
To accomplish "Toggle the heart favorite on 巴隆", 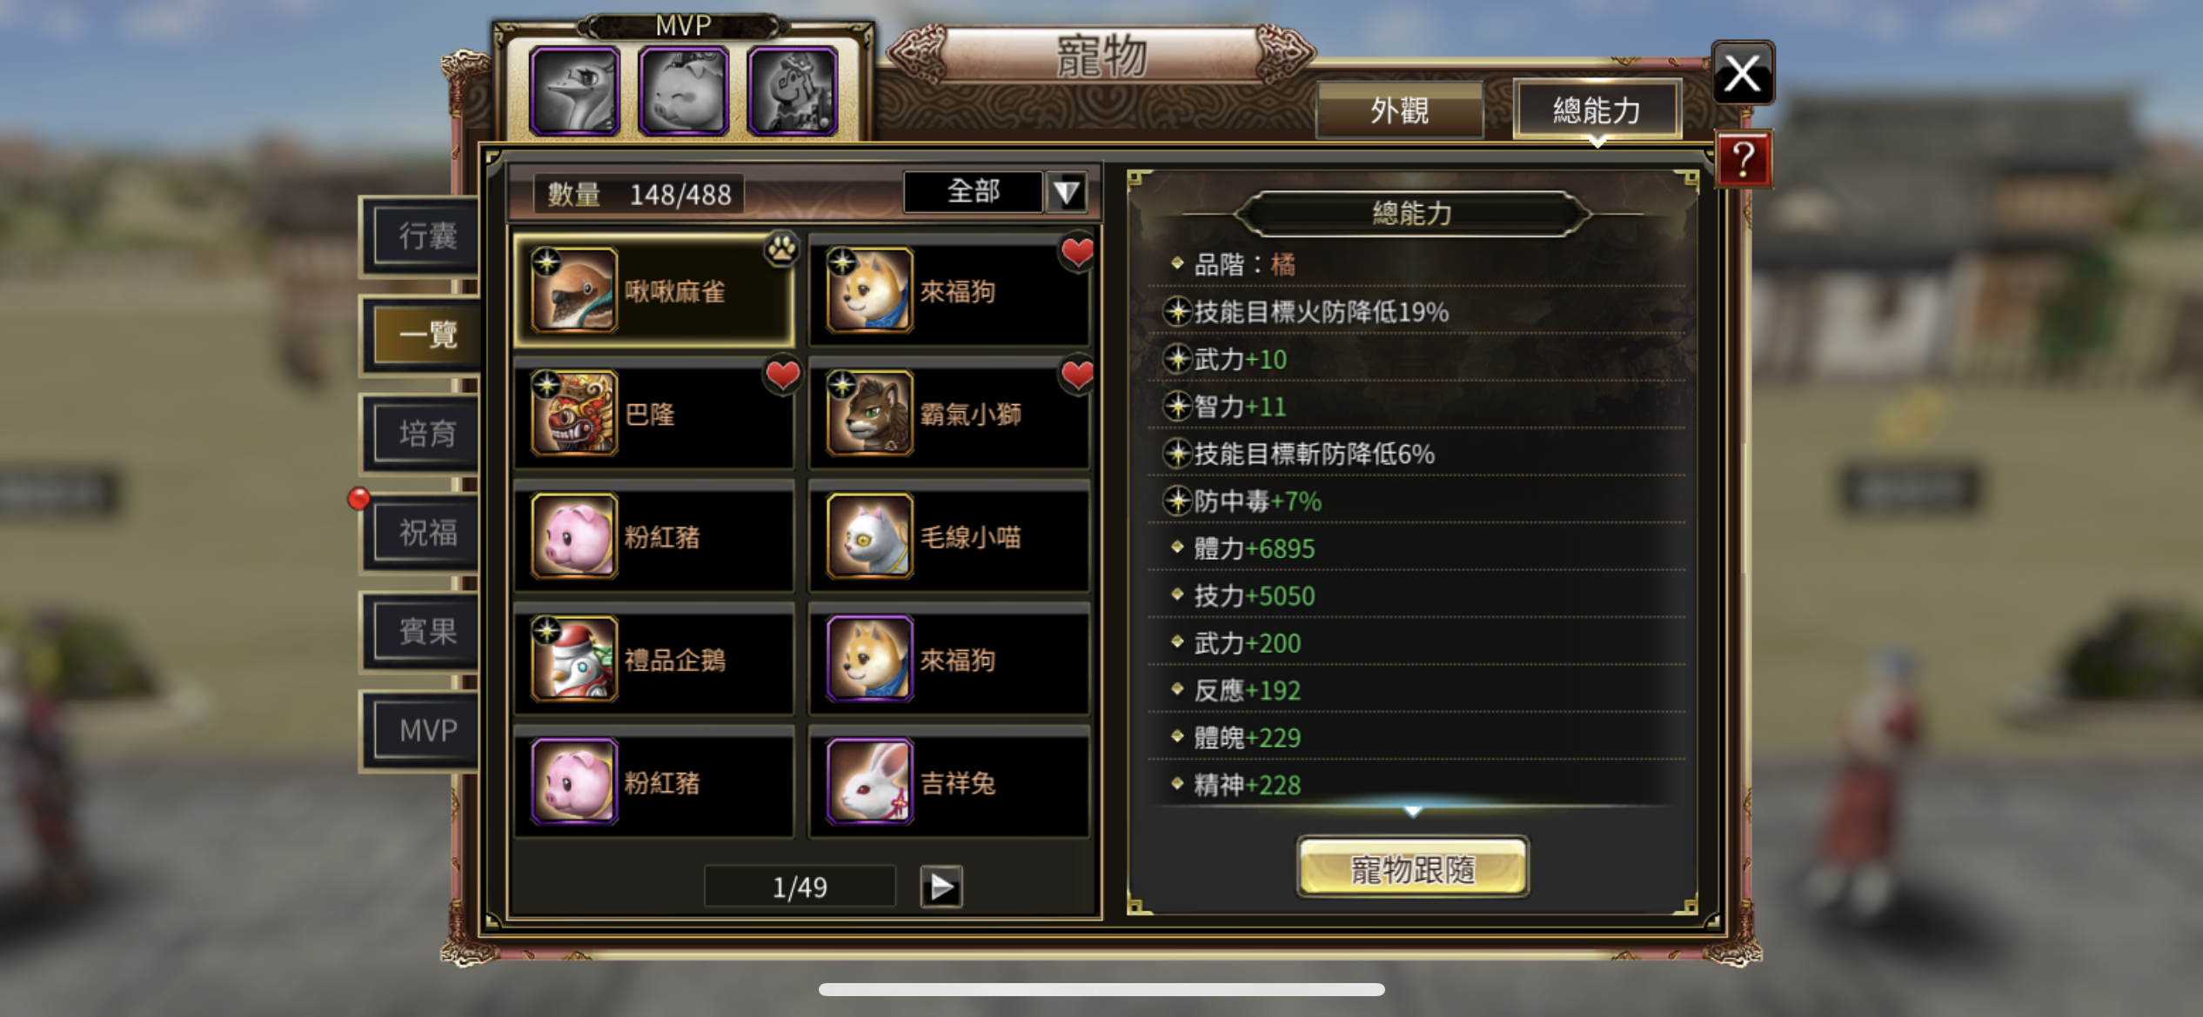I will tap(782, 375).
